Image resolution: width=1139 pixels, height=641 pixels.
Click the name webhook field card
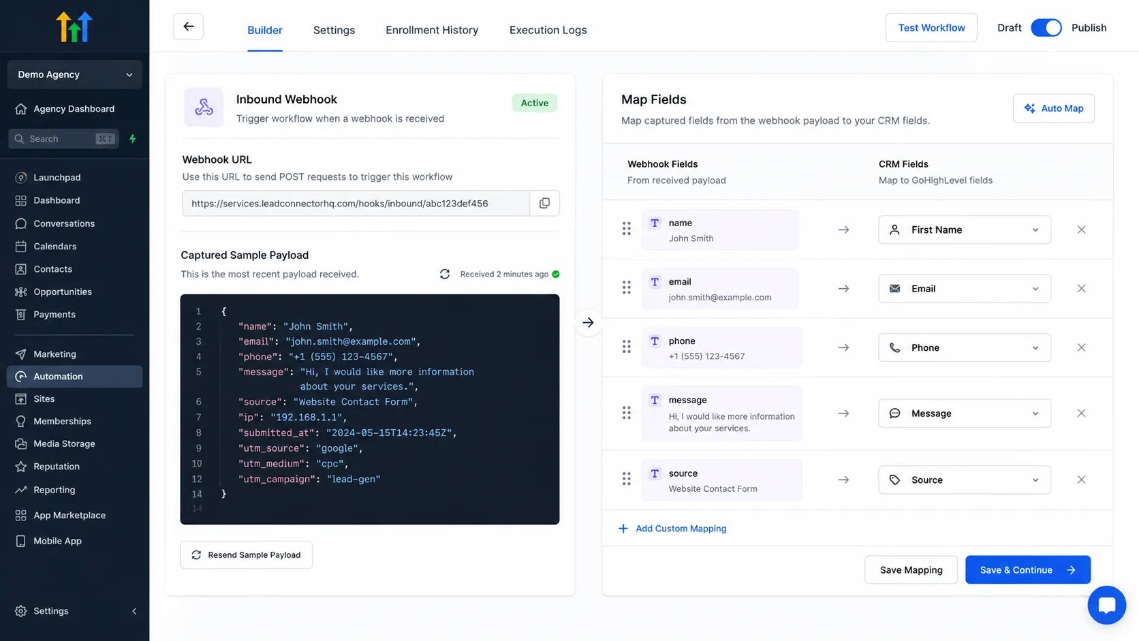coord(720,230)
